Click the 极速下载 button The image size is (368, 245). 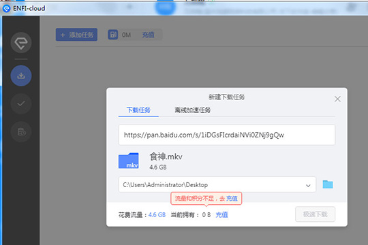[316, 214]
